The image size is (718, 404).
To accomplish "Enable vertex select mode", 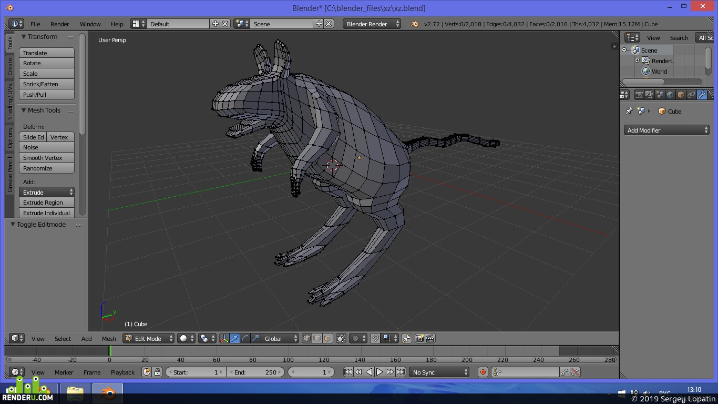I will [x=307, y=339].
